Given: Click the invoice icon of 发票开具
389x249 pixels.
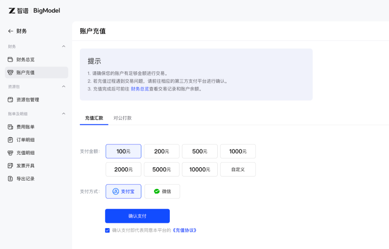Looking at the screenshot, I should [10, 166].
